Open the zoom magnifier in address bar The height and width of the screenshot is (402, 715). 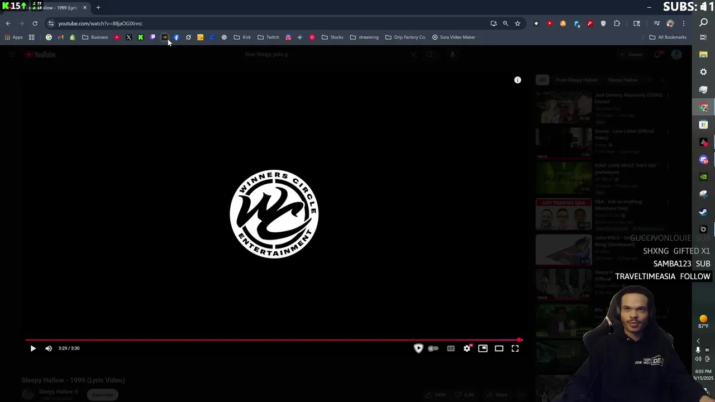click(506, 23)
